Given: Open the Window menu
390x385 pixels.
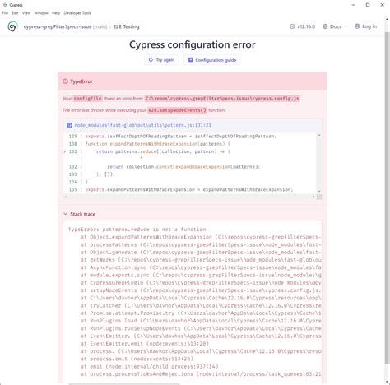Looking at the screenshot, I should click(x=41, y=13).
